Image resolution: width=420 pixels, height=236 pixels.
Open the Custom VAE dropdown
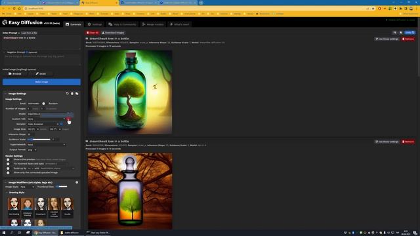click(47, 119)
